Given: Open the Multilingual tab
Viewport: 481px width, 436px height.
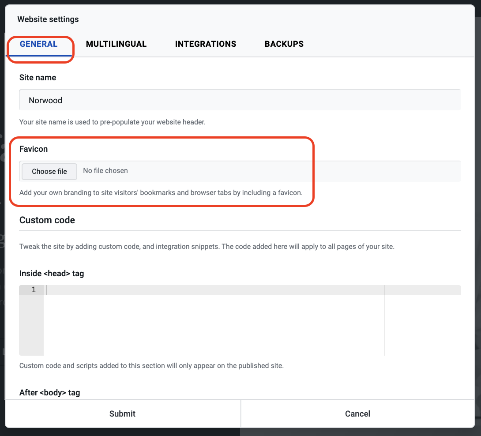Looking at the screenshot, I should click(x=116, y=44).
